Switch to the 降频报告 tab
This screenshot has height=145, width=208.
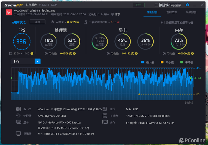pos(191,12)
